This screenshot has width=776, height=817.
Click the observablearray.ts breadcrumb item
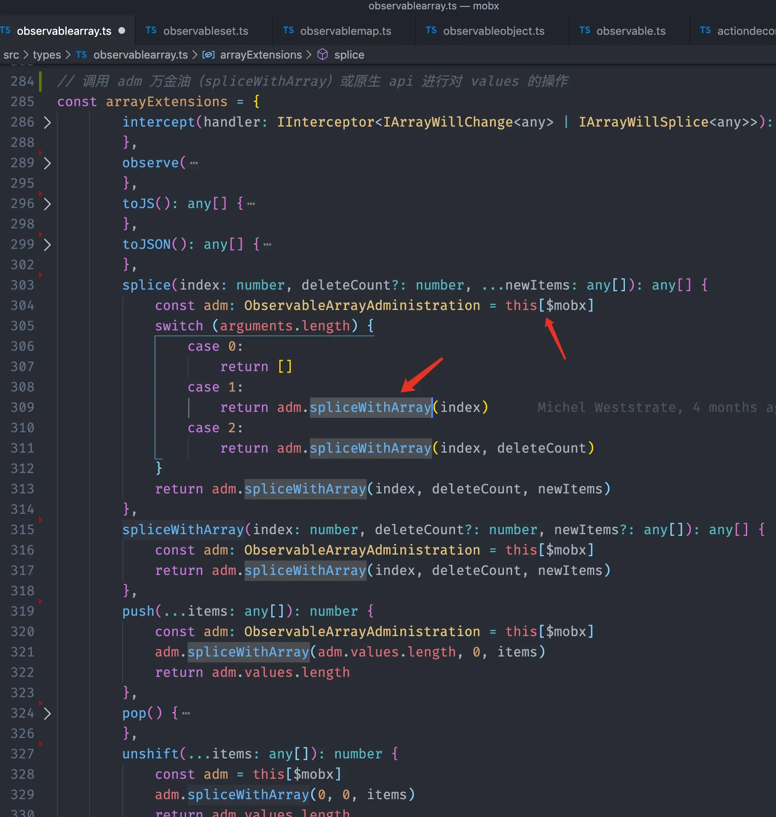(x=140, y=55)
